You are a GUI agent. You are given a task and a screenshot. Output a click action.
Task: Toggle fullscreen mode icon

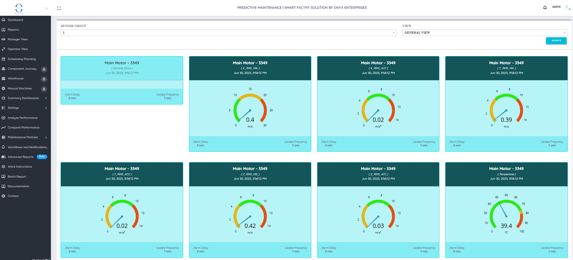(59, 8)
